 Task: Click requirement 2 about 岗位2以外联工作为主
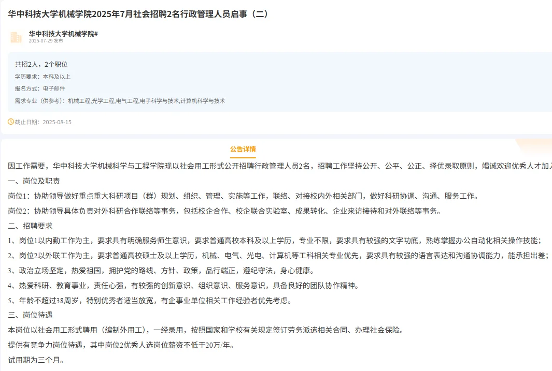click(x=278, y=256)
